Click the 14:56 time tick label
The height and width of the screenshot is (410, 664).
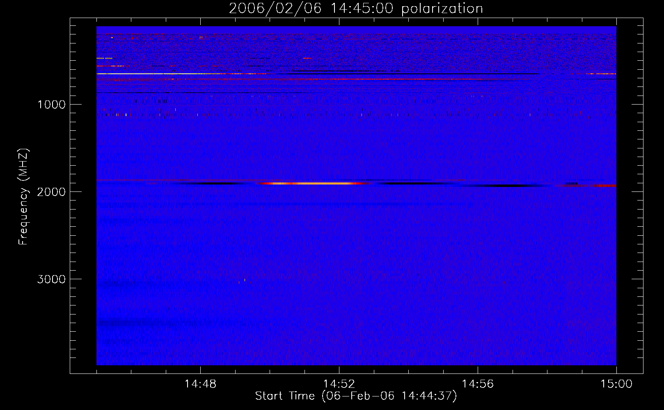click(478, 384)
